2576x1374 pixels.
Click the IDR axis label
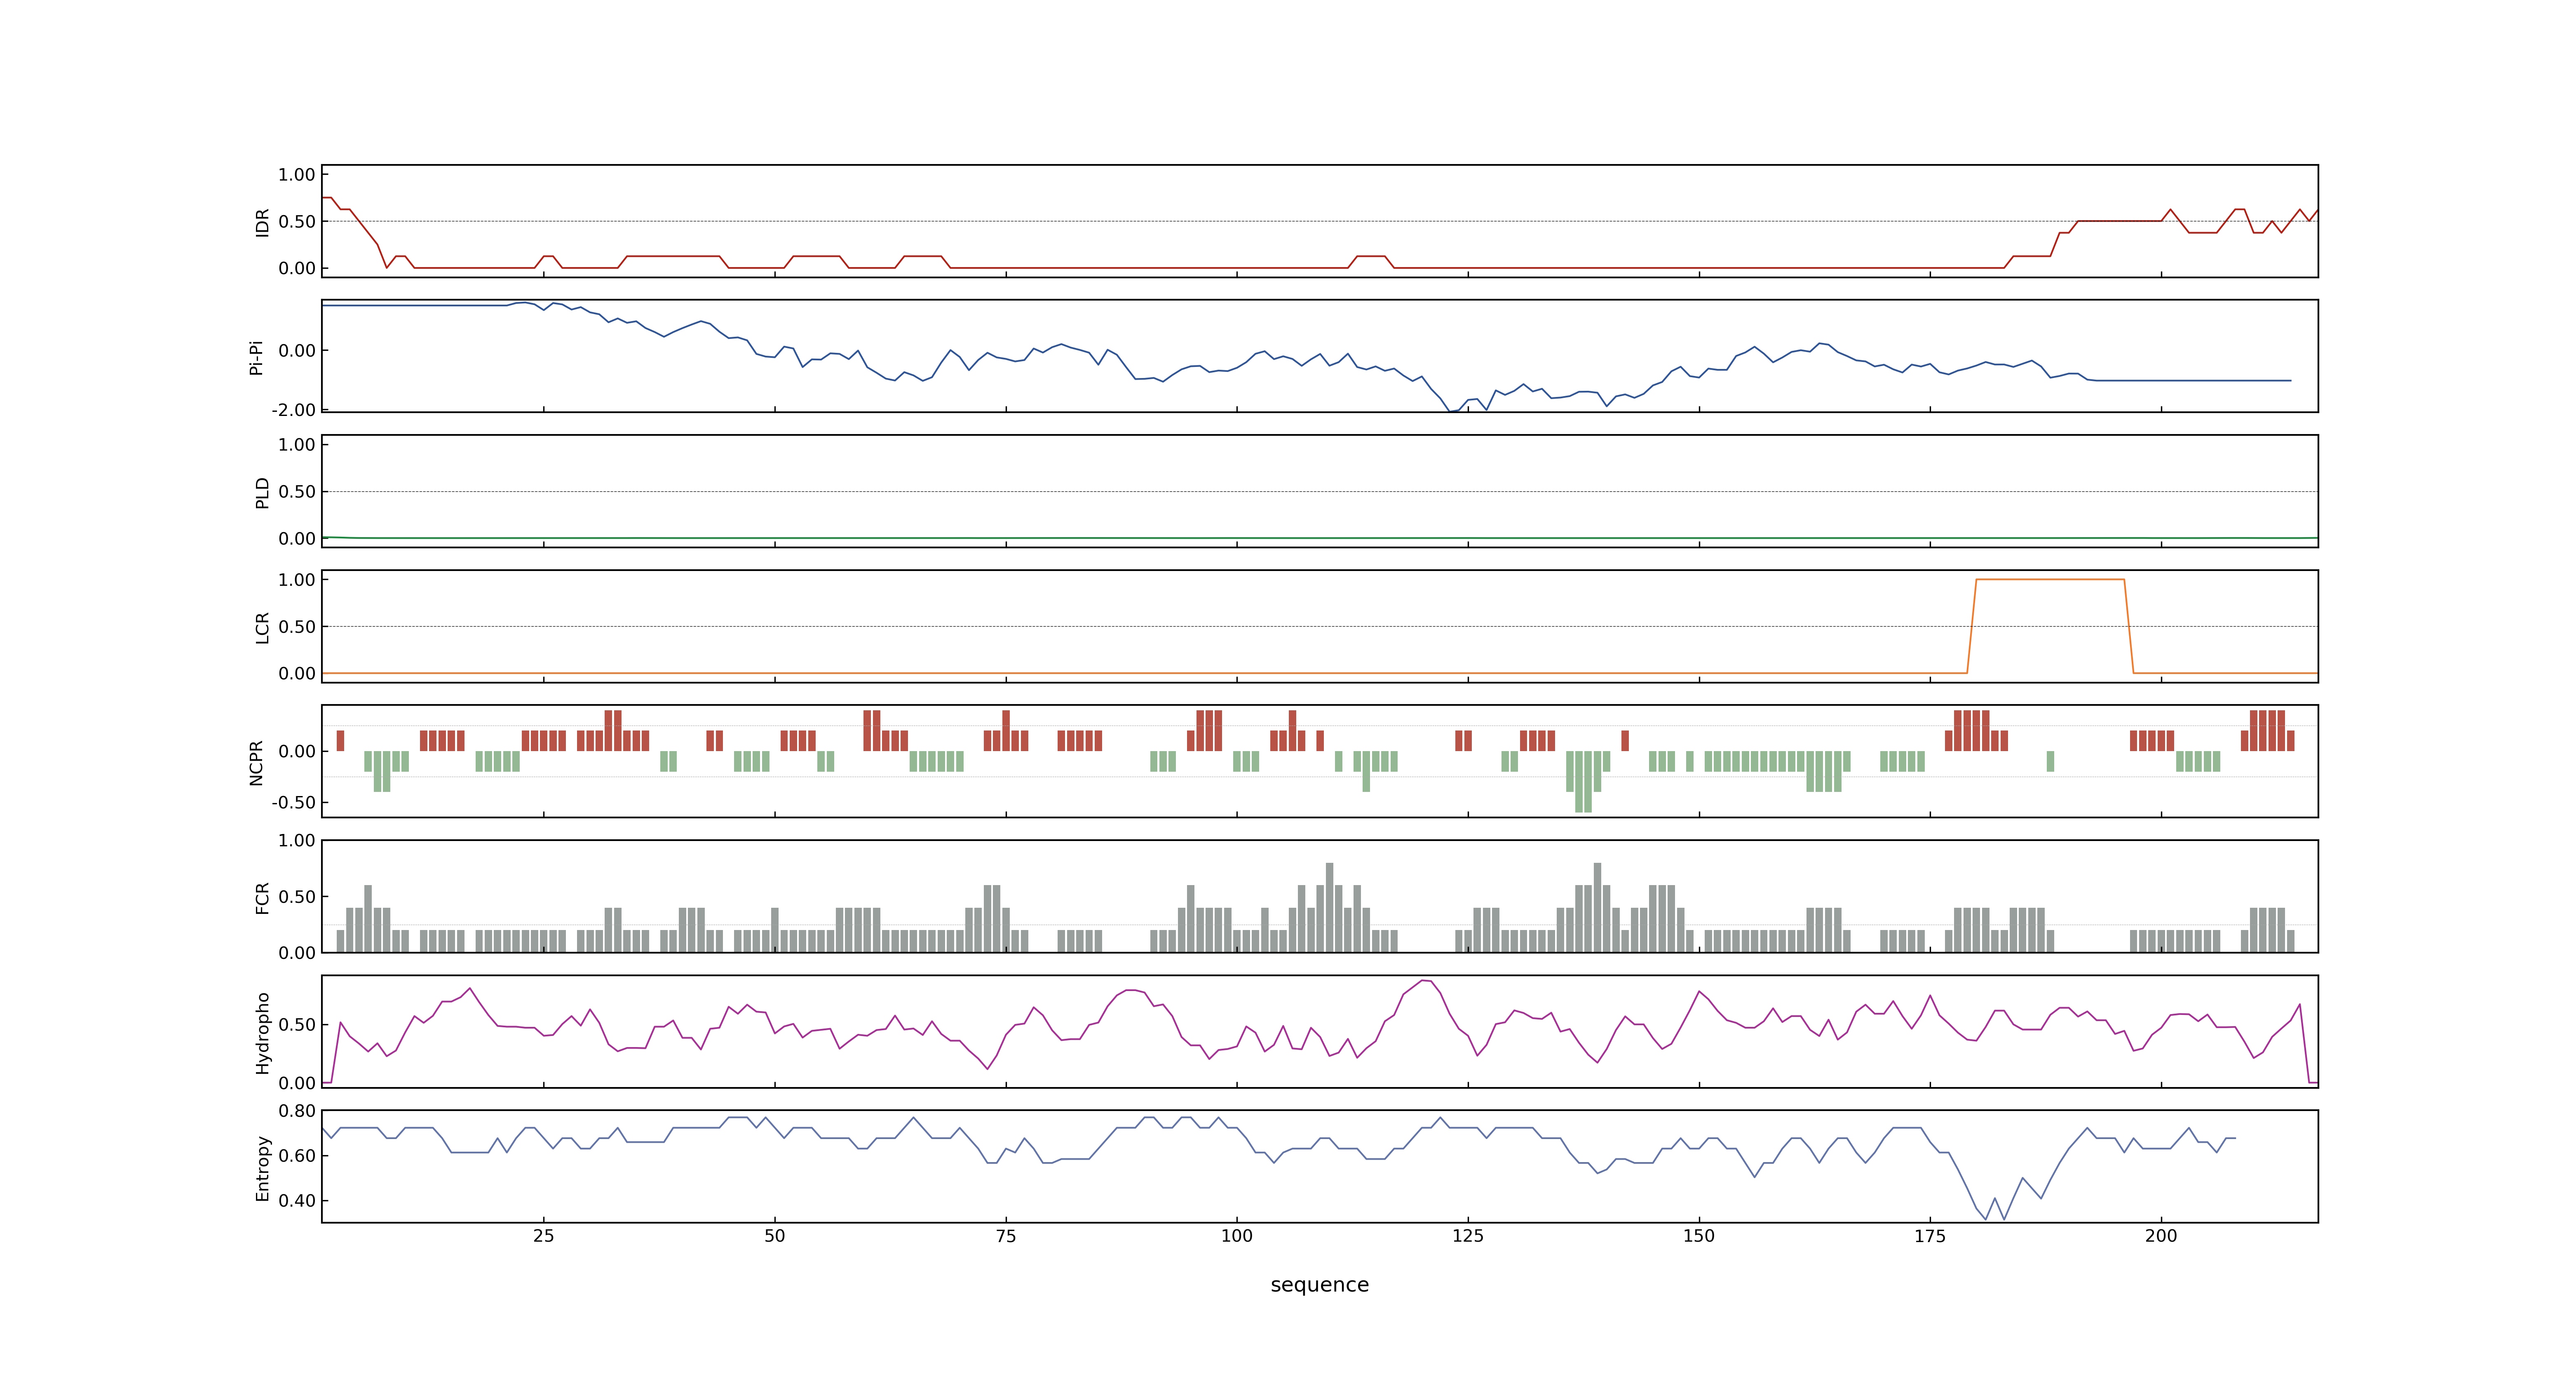tap(262, 222)
